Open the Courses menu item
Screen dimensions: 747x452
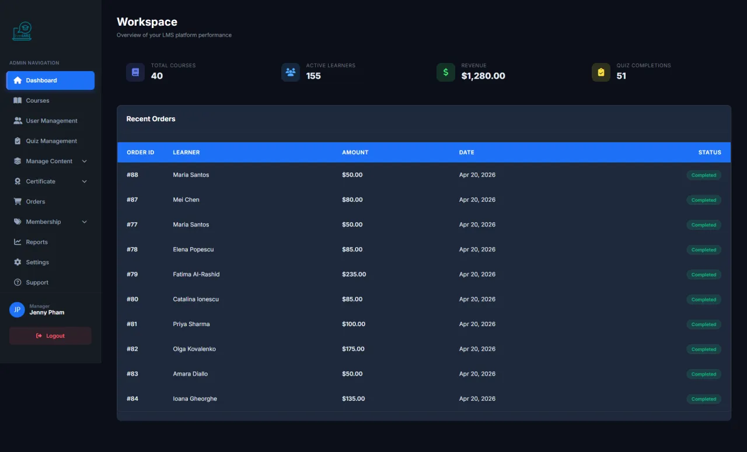(50, 100)
